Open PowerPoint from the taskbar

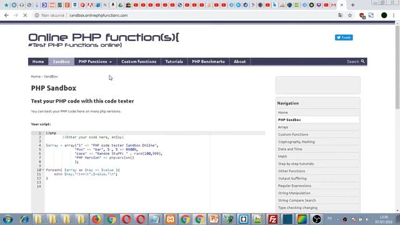214,219
